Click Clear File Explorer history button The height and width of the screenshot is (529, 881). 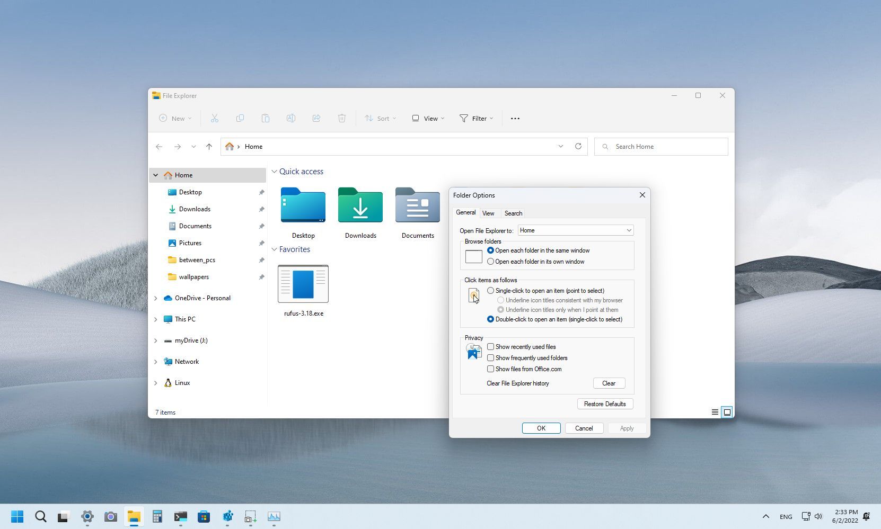pyautogui.click(x=609, y=383)
